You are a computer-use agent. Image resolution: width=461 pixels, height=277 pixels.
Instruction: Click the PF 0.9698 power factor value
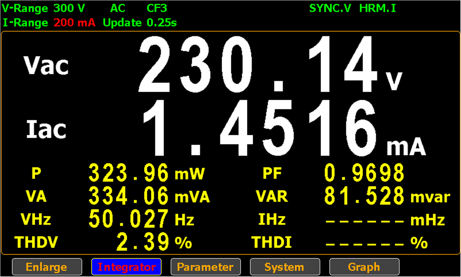tap(364, 173)
